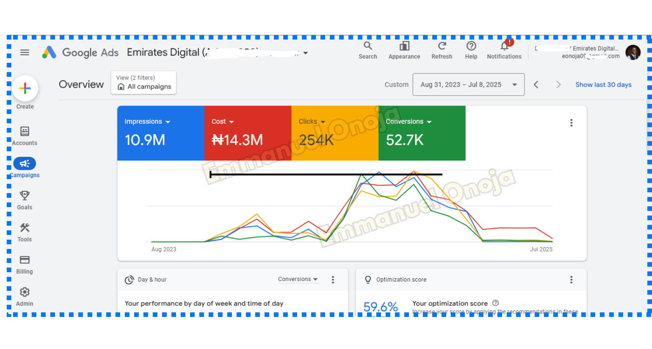Open Goals trophy icon

tap(25, 196)
